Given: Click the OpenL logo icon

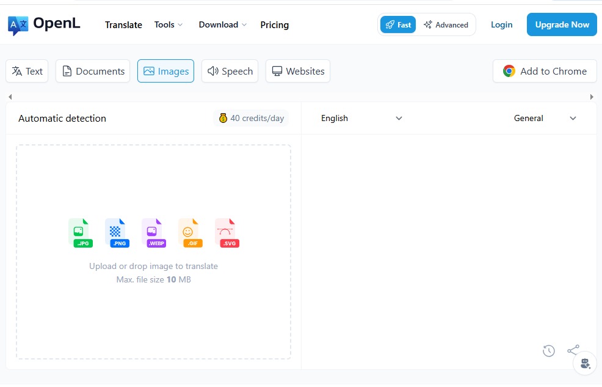Looking at the screenshot, I should [18, 25].
